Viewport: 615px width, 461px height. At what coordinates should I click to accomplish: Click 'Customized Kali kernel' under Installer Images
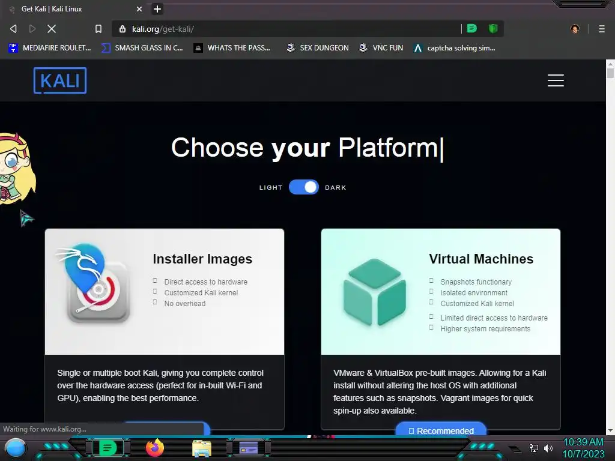pos(201,292)
